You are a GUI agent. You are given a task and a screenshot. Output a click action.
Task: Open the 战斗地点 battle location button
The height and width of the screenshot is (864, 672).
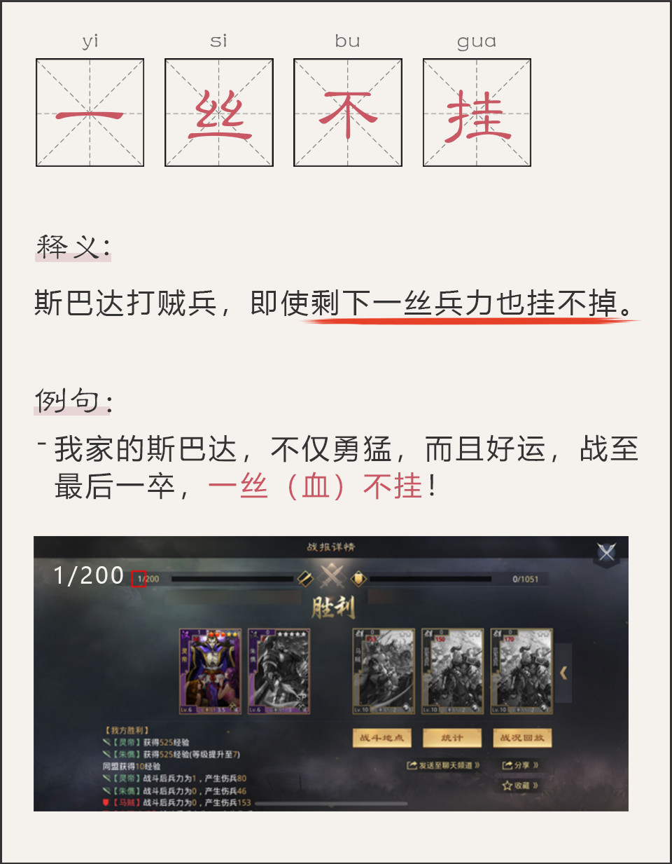click(x=381, y=738)
